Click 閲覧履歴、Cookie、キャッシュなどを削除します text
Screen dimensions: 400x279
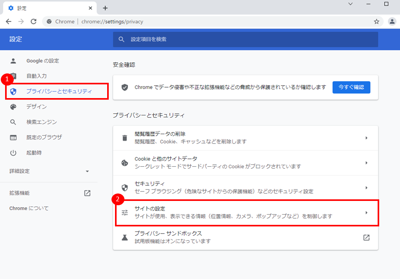tap(190, 142)
